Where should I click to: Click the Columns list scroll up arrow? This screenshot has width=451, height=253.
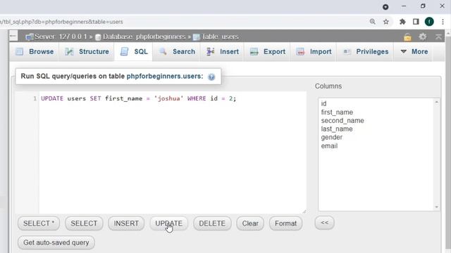click(x=437, y=102)
